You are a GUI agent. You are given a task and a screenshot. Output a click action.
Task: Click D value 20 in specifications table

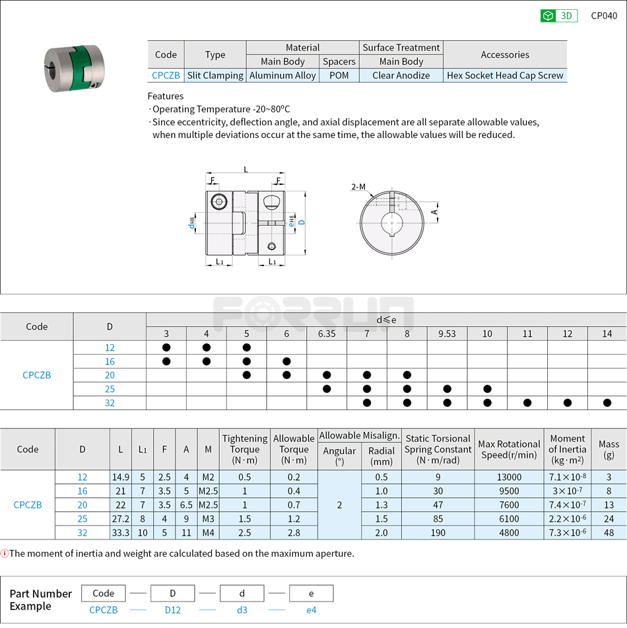pos(82,505)
